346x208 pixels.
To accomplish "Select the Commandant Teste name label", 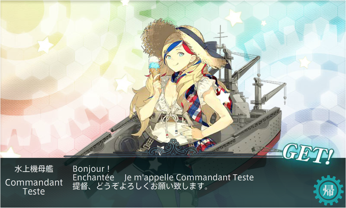I will click(x=34, y=187).
